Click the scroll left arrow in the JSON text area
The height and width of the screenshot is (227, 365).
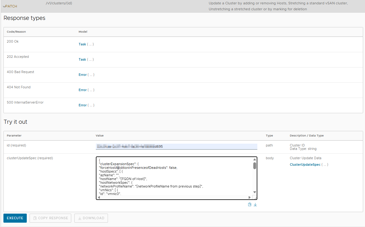coord(99,197)
